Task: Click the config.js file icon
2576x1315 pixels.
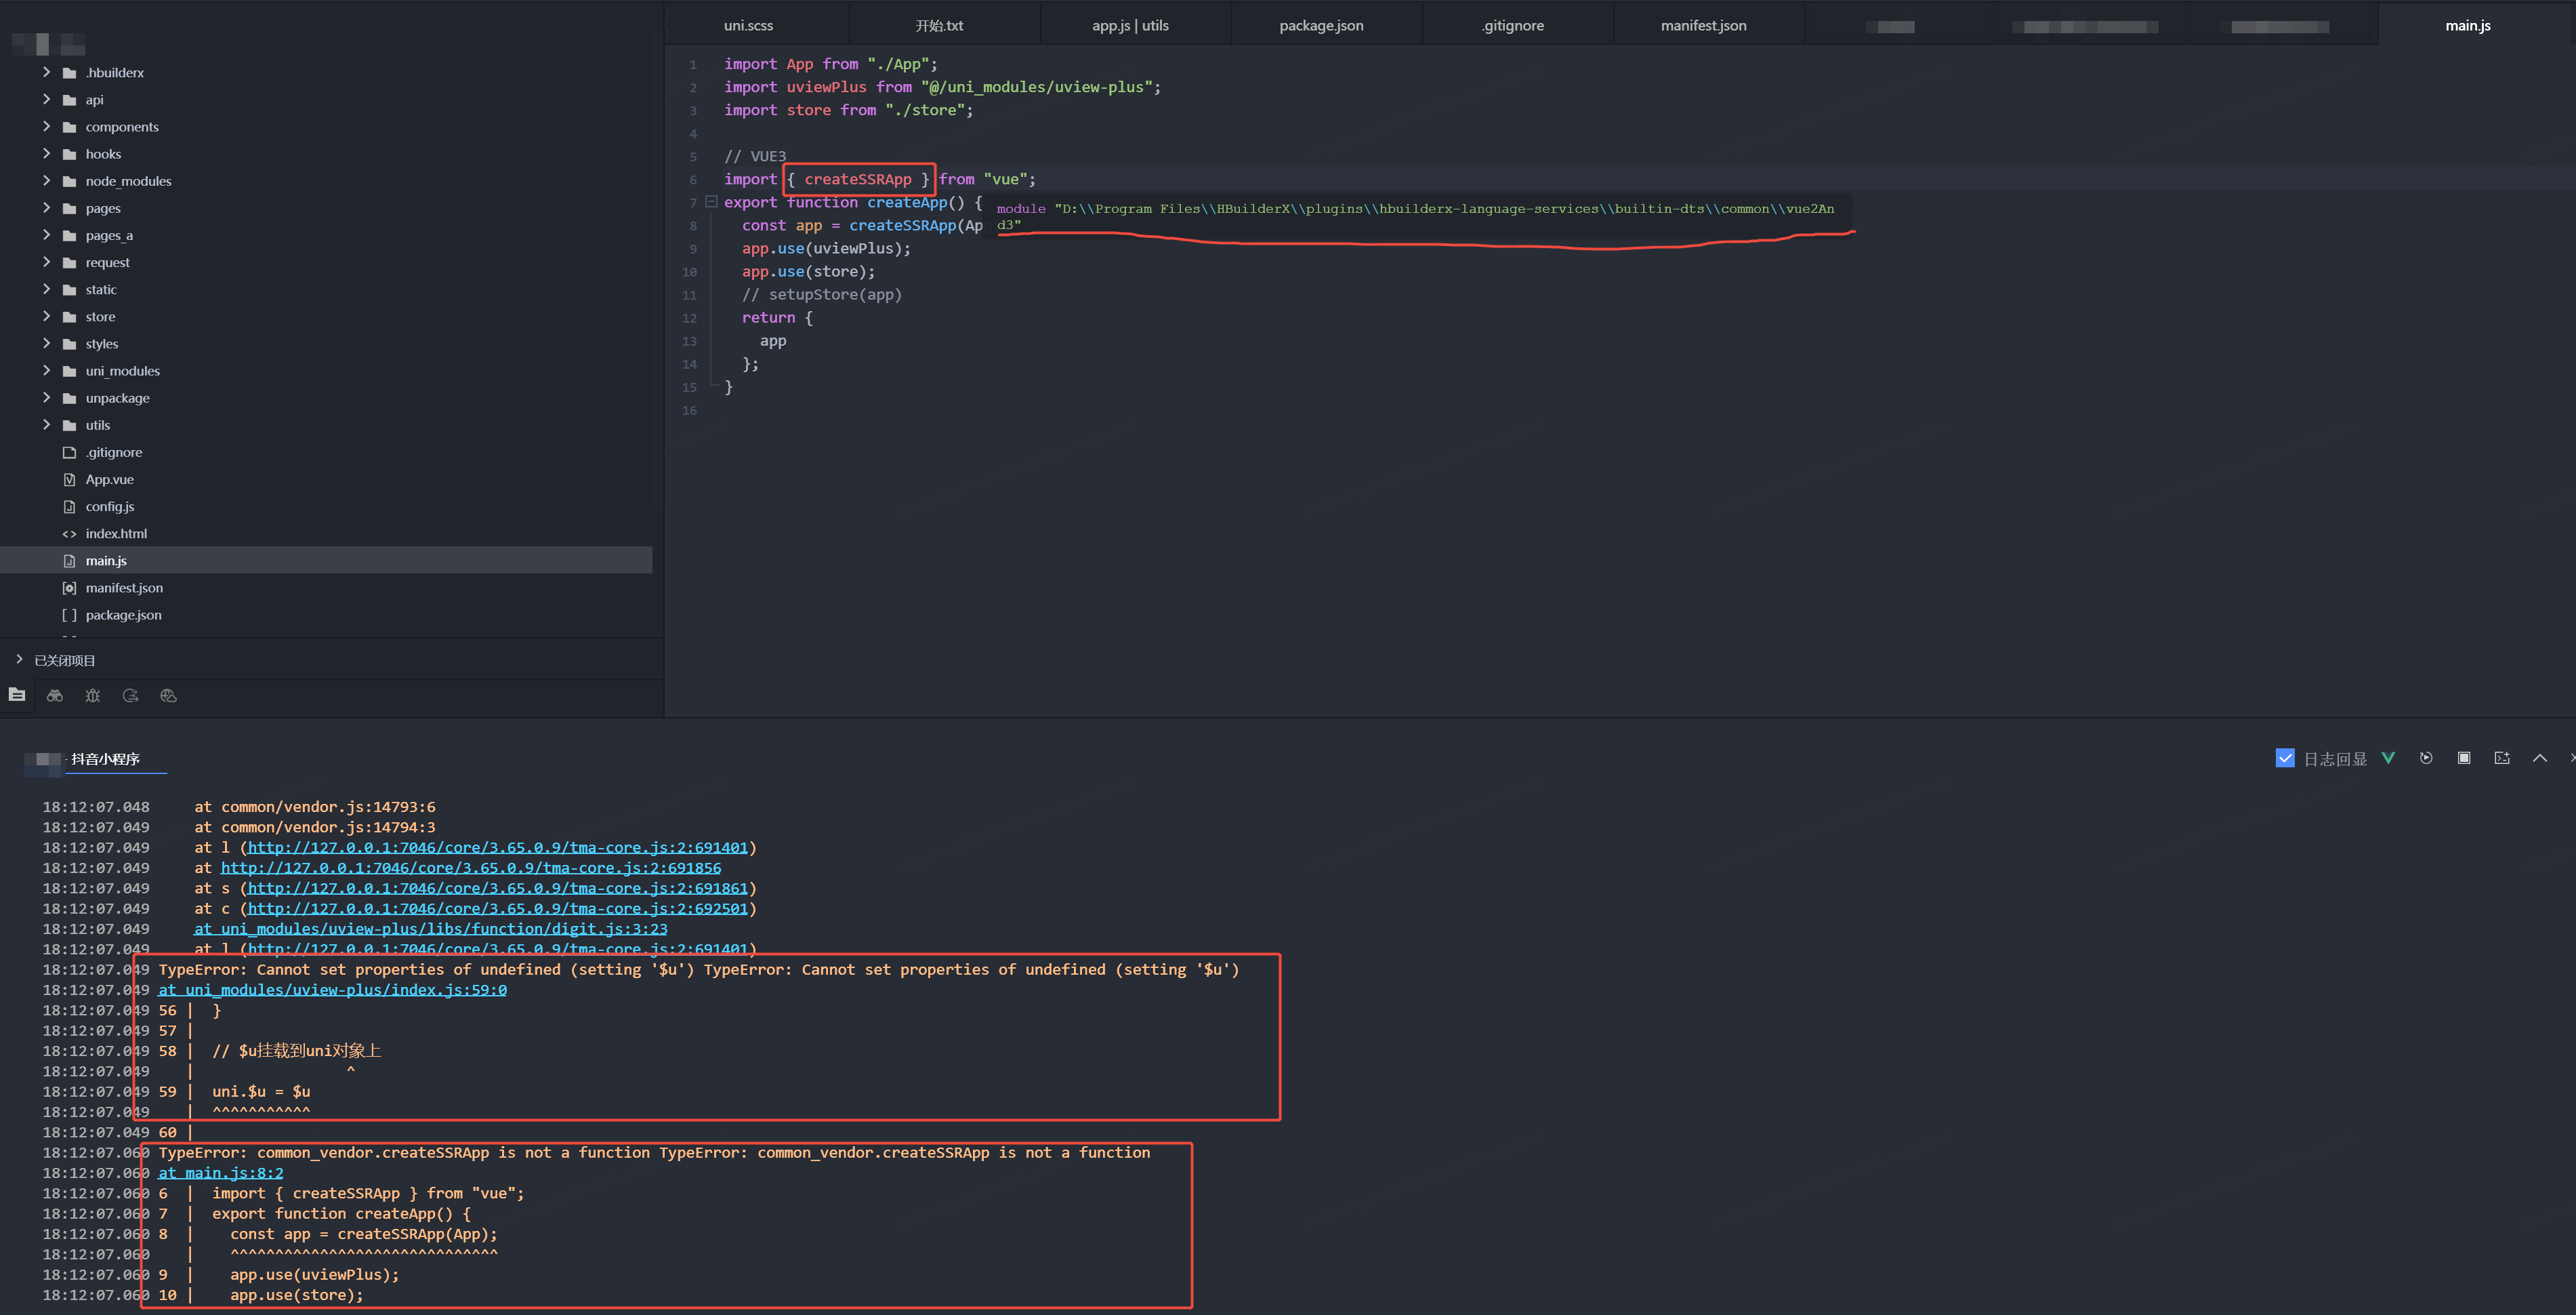Action: [x=69, y=506]
